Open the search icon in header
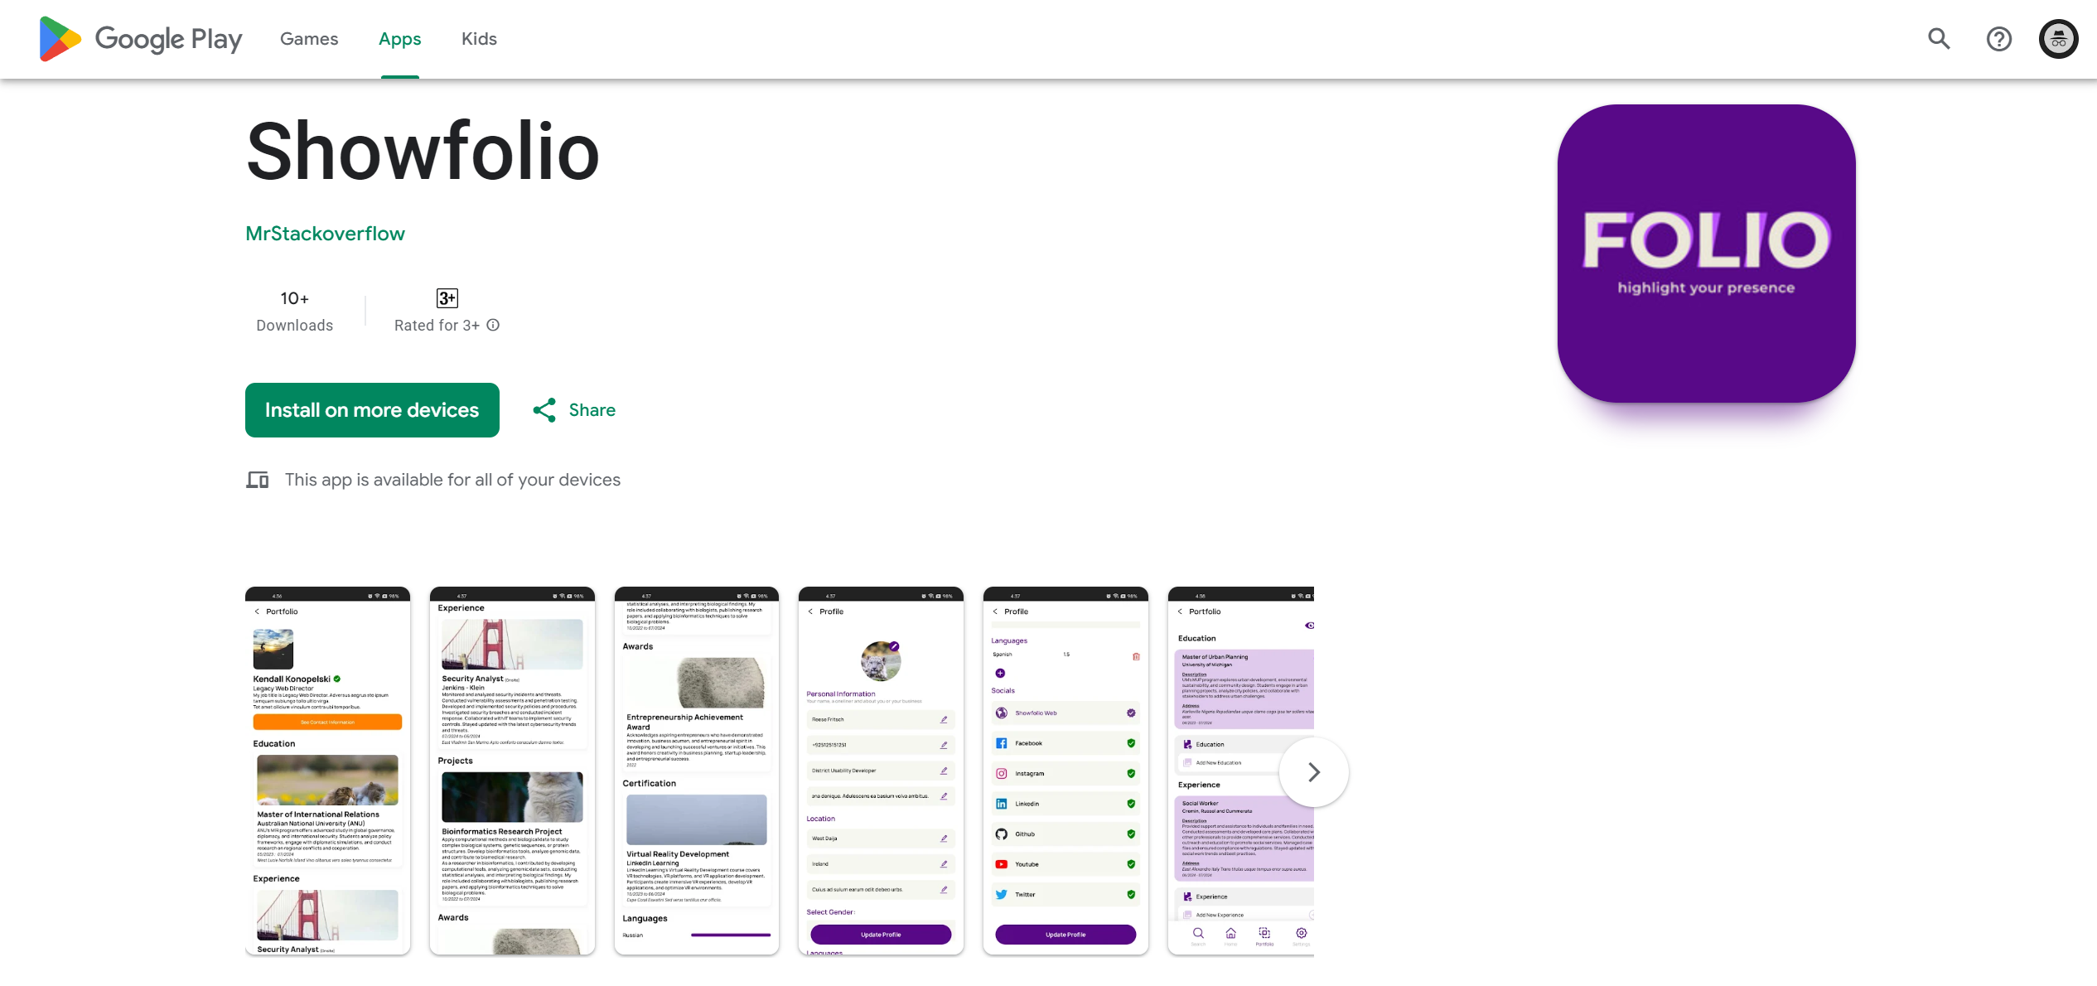The image size is (2097, 986). click(x=1939, y=39)
